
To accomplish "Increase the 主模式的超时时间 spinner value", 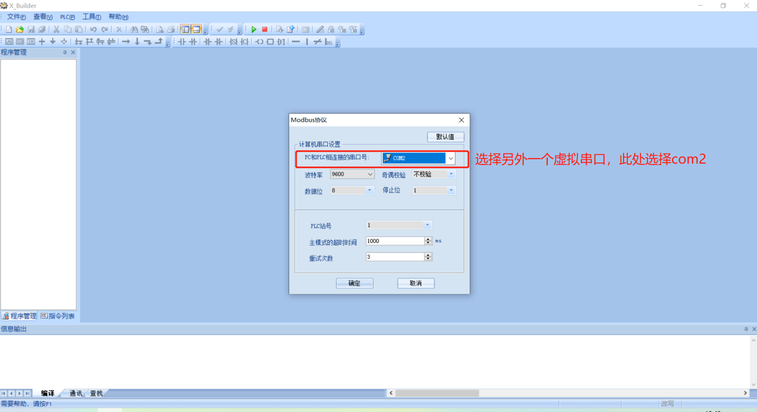I will click(428, 239).
